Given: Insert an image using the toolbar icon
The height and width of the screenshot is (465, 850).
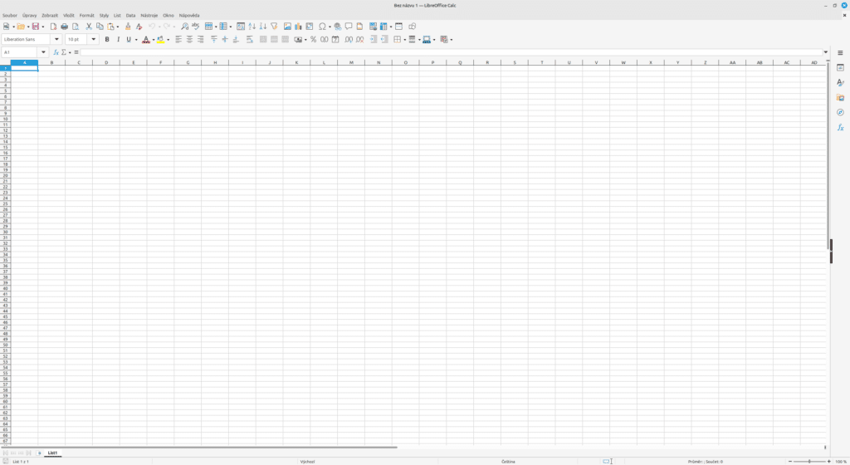Looking at the screenshot, I should click(x=287, y=27).
